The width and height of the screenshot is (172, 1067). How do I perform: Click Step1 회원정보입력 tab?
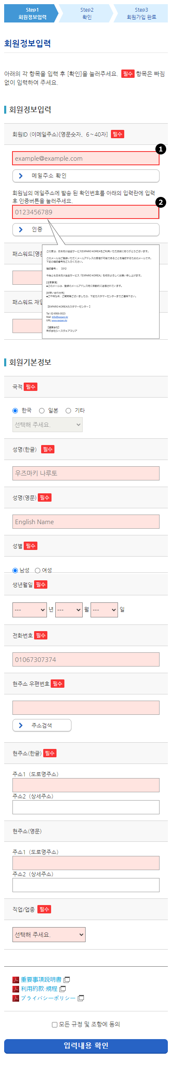31,13
